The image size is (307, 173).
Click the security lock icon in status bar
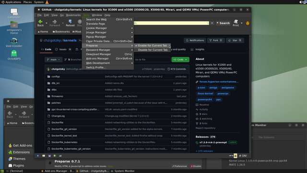tap(236, 156)
